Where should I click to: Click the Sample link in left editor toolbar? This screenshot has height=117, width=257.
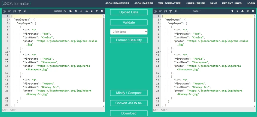click(x=58, y=11)
